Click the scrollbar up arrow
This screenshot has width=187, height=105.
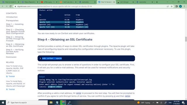click(186, 10)
